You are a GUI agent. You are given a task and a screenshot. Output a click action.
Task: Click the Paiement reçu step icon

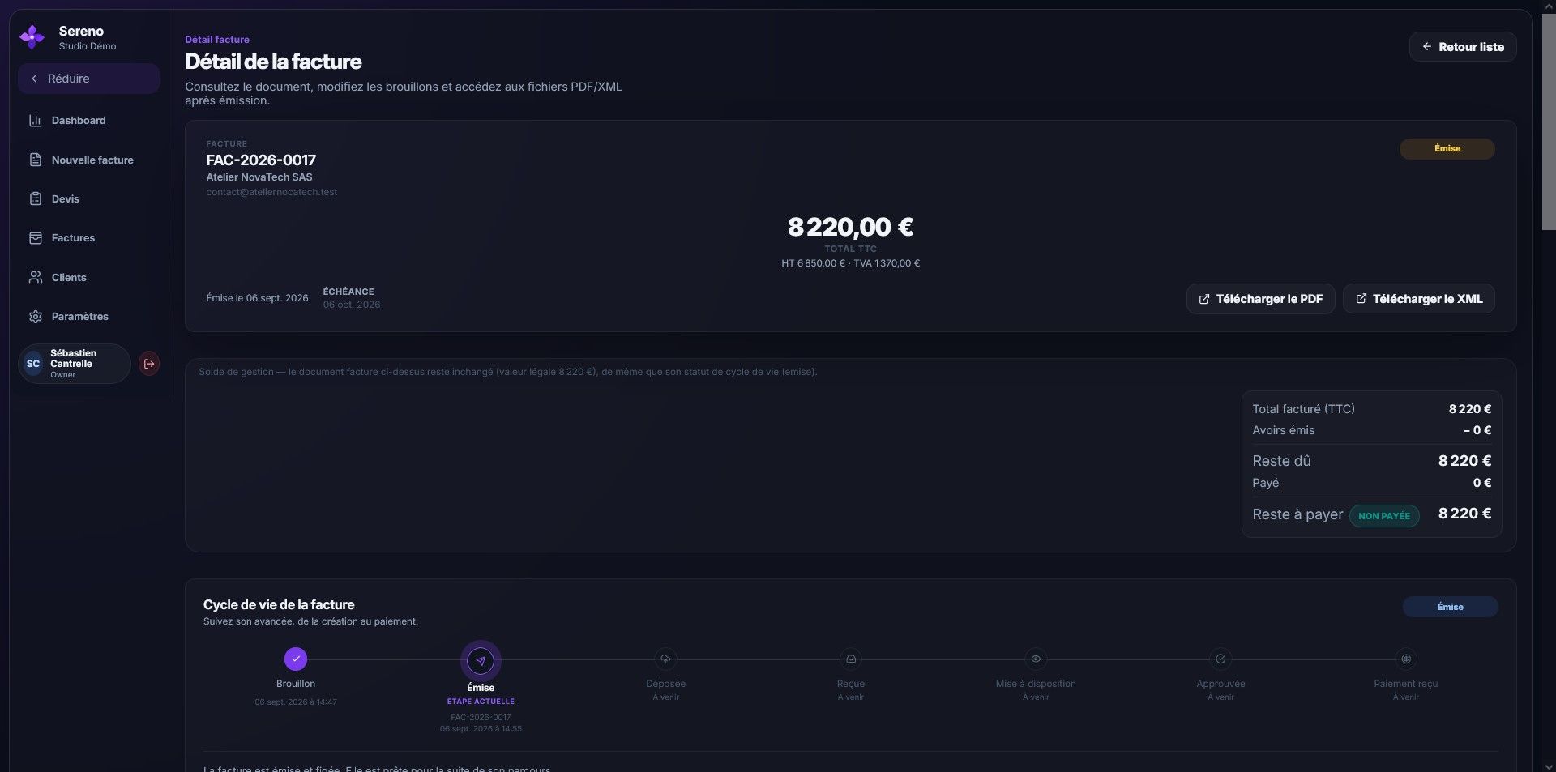tap(1406, 659)
